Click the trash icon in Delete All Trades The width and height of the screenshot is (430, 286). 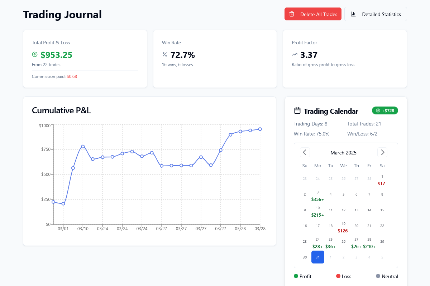coord(292,14)
